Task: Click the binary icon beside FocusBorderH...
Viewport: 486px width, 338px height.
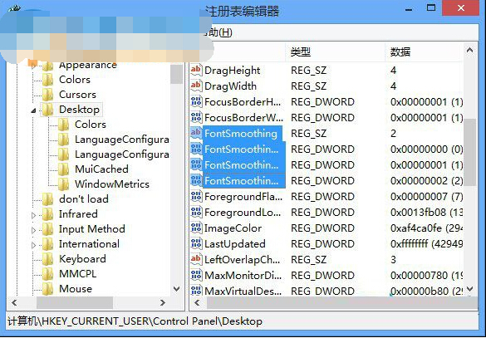Action: (x=196, y=102)
